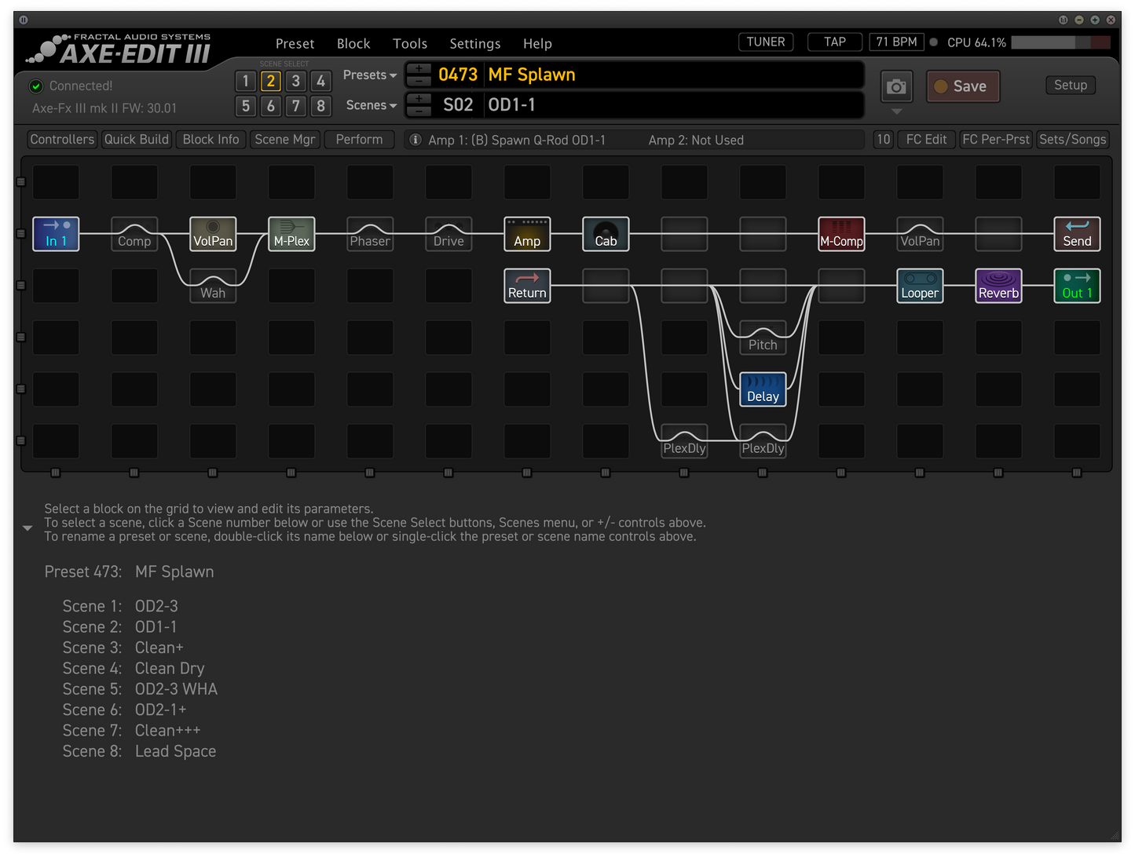Screen dimensions: 1135x858
Task: Select the Amp block on the grid
Action: [x=526, y=233]
